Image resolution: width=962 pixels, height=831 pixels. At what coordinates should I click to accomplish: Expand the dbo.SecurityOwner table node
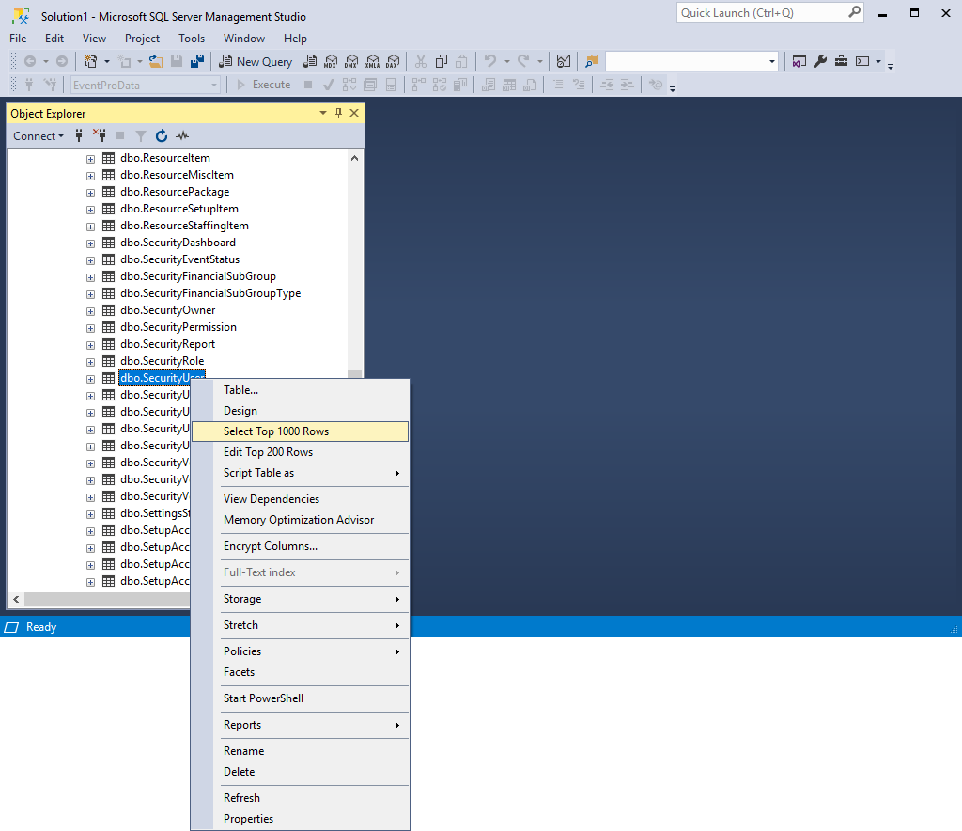point(91,311)
